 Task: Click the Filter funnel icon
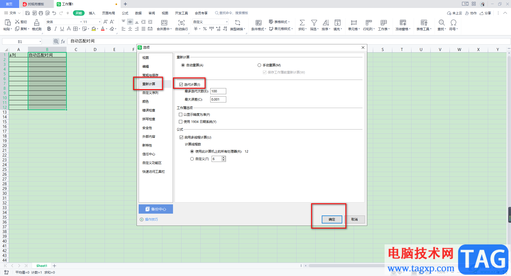pyautogui.click(x=314, y=23)
